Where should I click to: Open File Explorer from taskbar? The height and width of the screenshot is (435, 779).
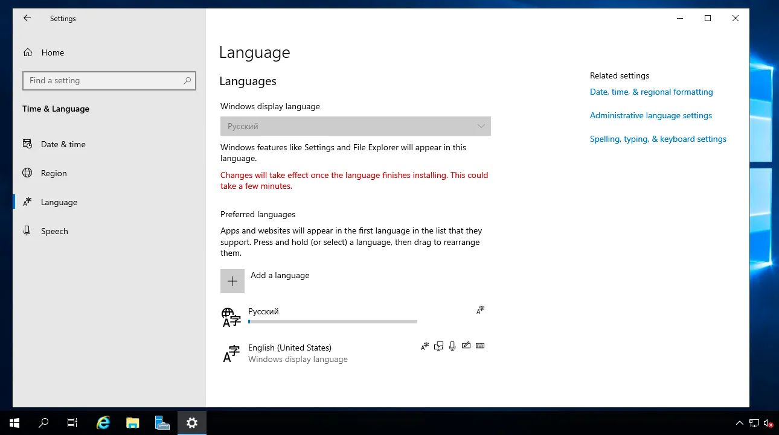coord(133,423)
